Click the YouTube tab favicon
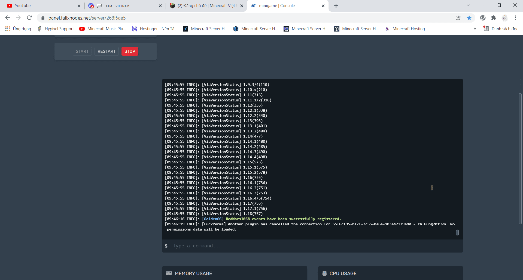Image resolution: width=523 pixels, height=280 pixels. pos(10,6)
